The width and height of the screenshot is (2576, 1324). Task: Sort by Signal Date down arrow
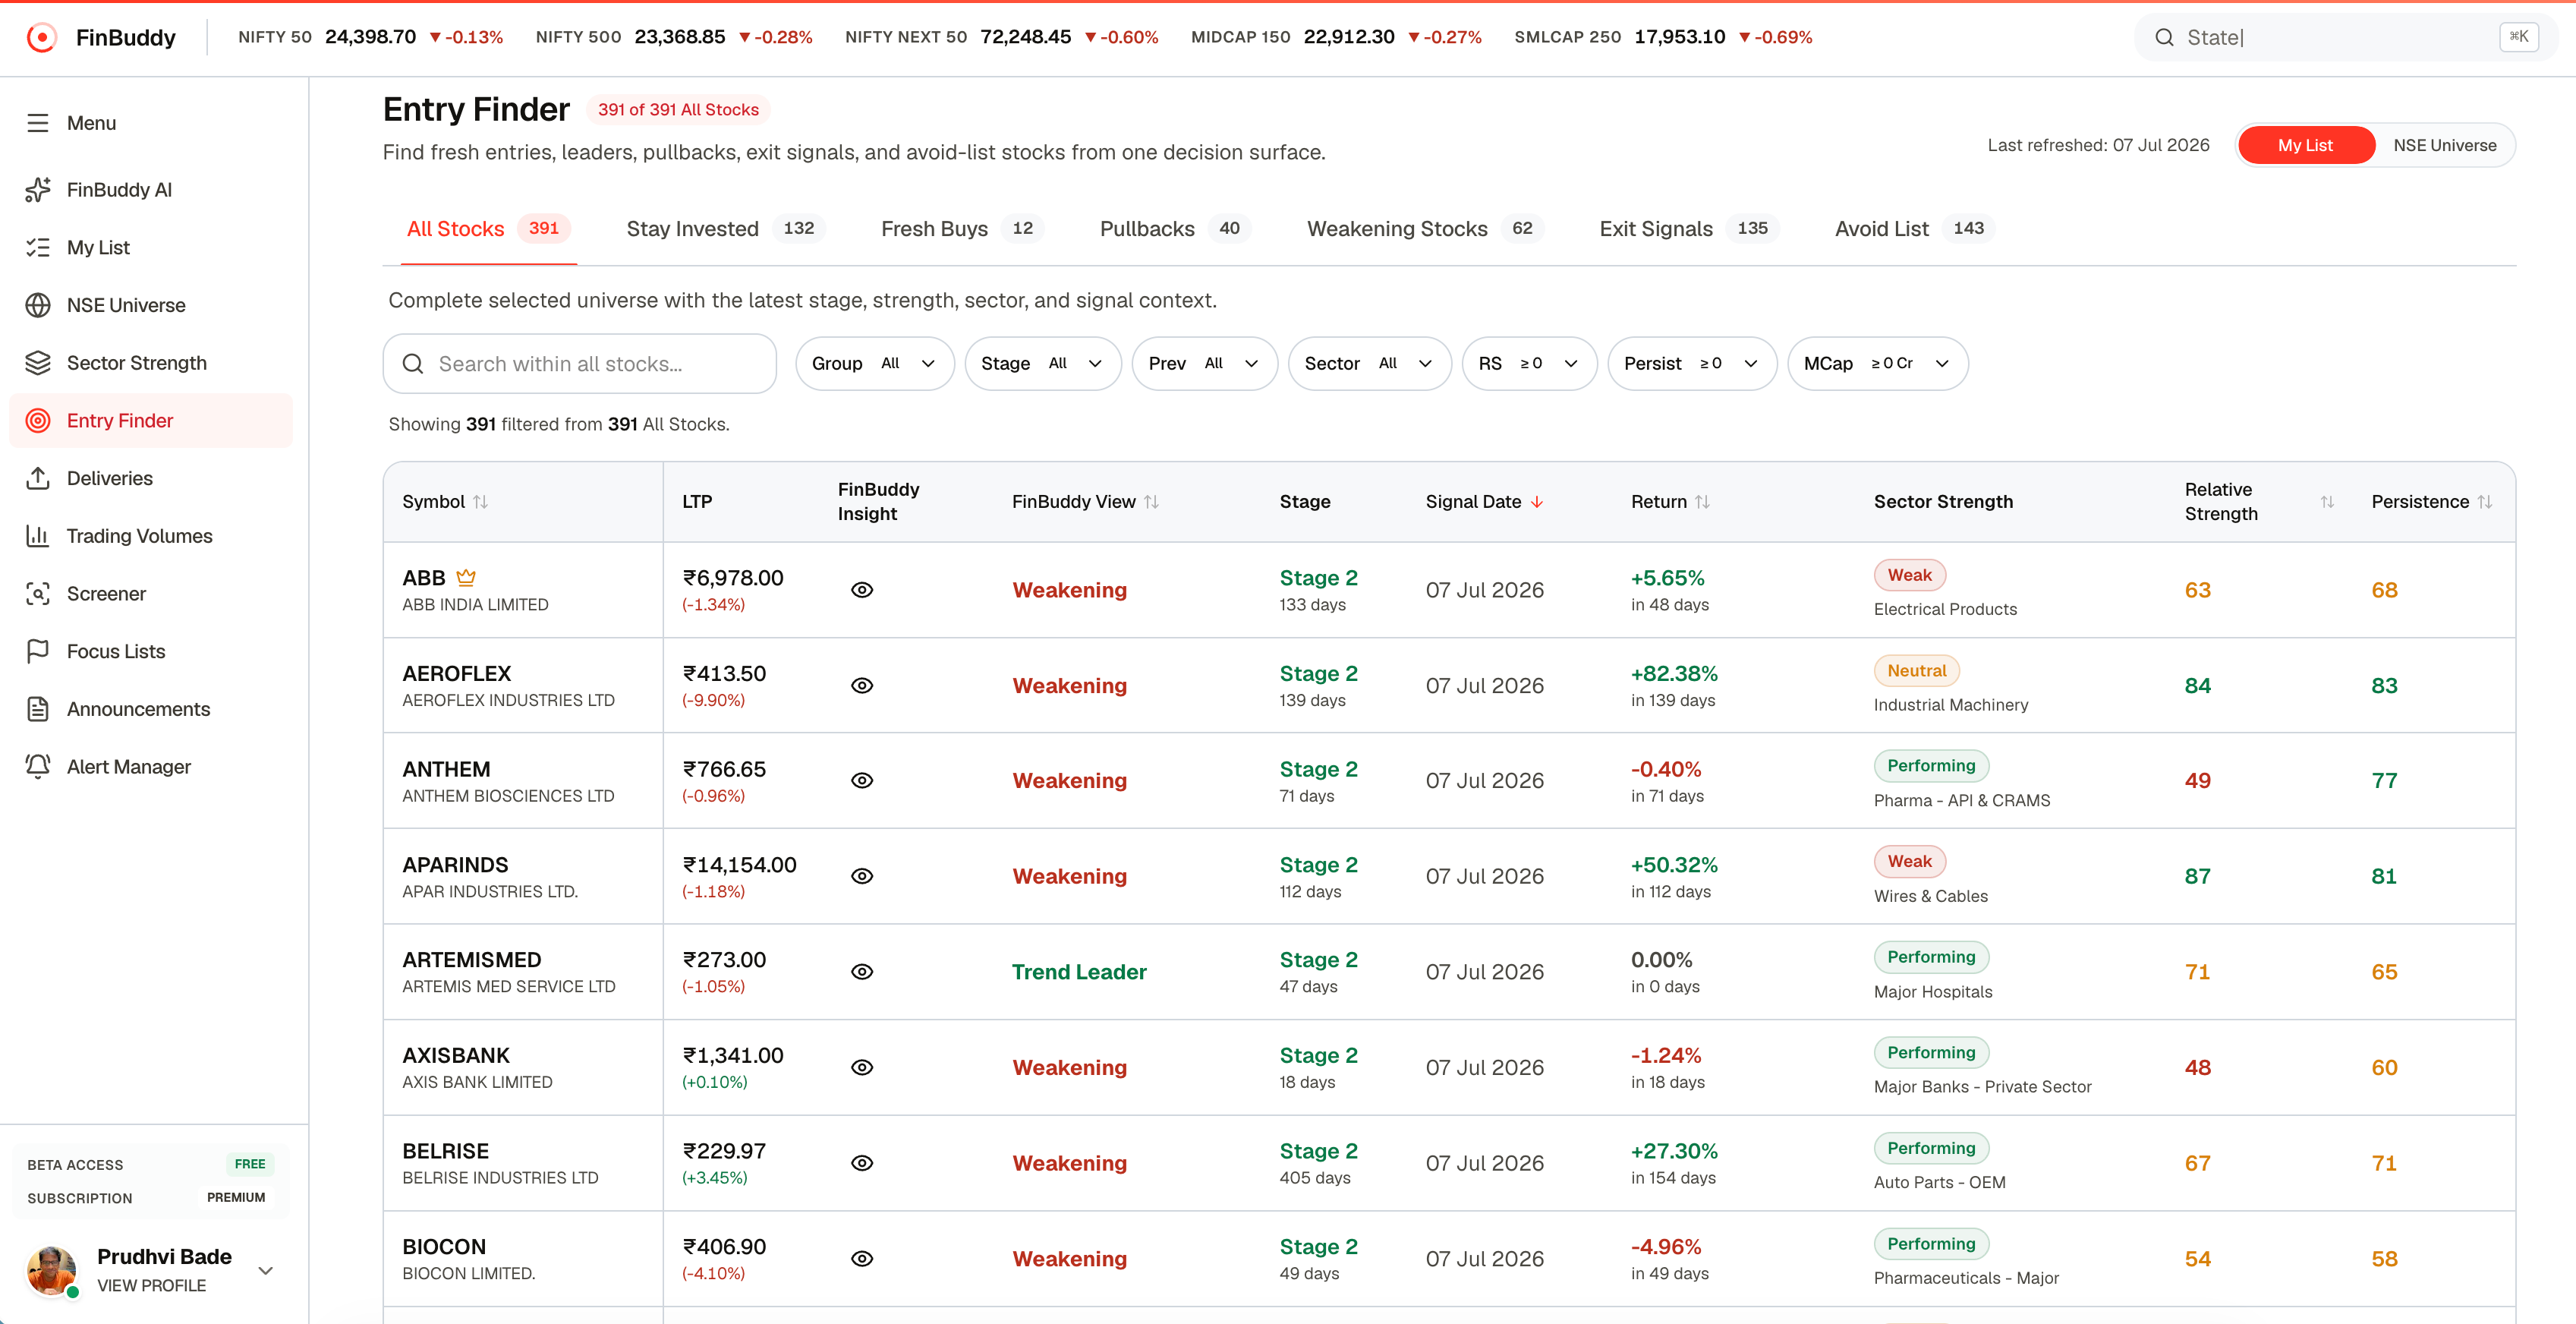(1538, 502)
